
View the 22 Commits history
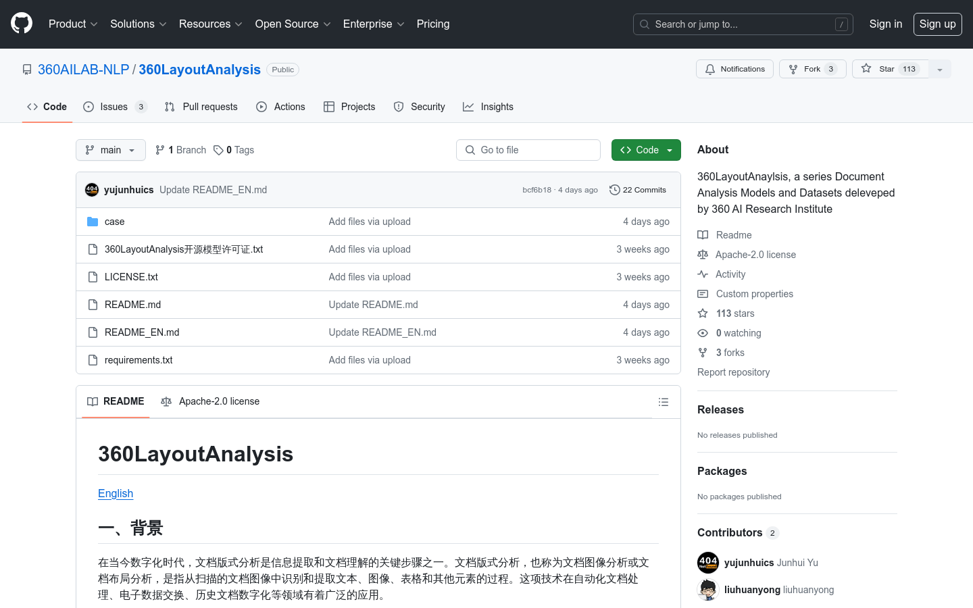[x=638, y=190]
